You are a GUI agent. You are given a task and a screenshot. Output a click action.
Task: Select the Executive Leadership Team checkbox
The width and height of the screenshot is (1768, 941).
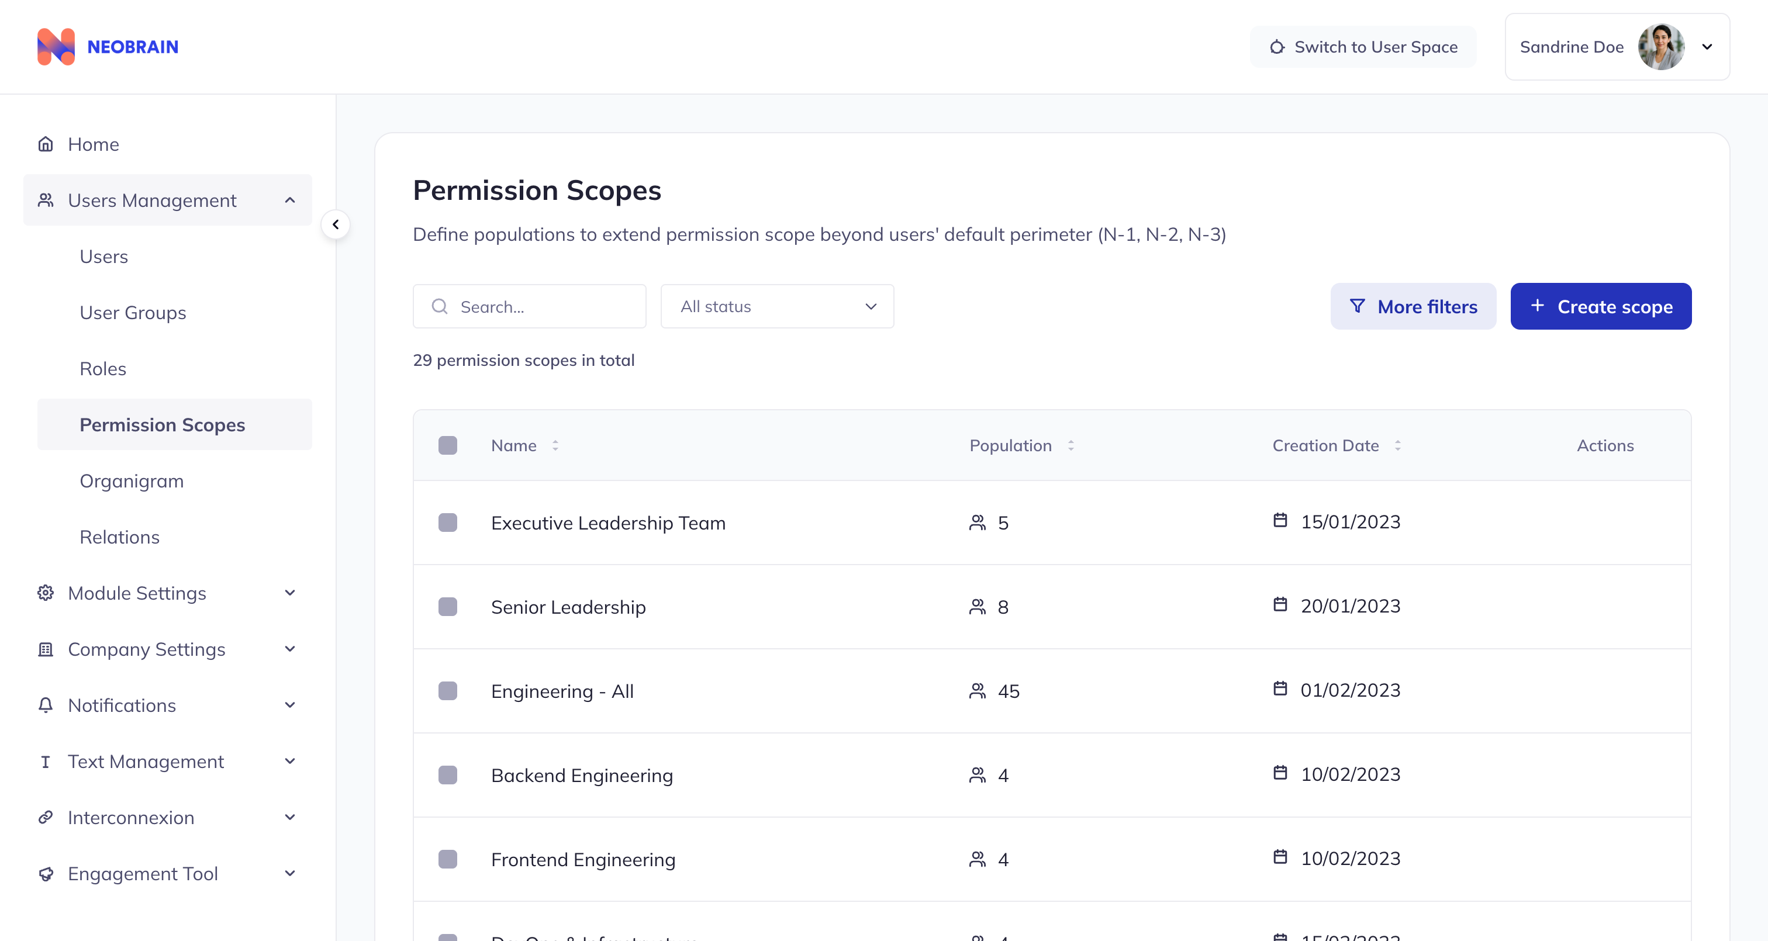coord(448,521)
